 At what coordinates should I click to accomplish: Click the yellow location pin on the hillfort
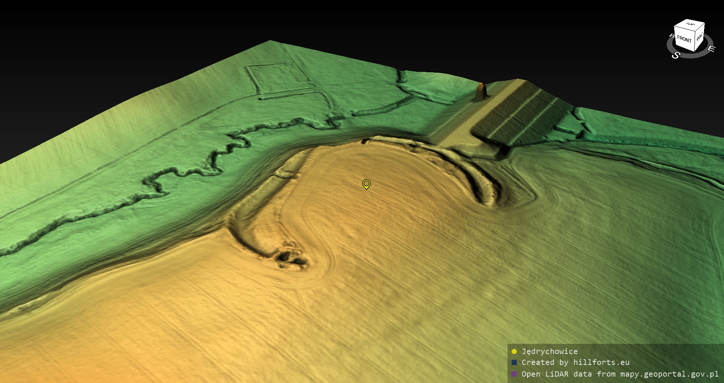pyautogui.click(x=366, y=184)
